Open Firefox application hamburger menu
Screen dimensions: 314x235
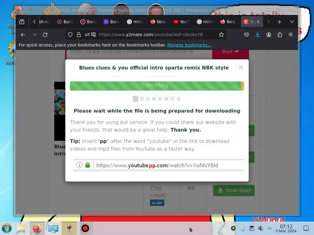[x=291, y=35]
